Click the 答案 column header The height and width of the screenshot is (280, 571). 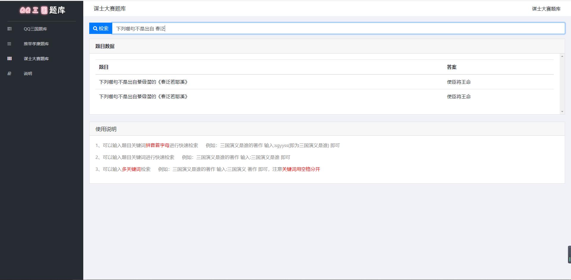(451, 67)
